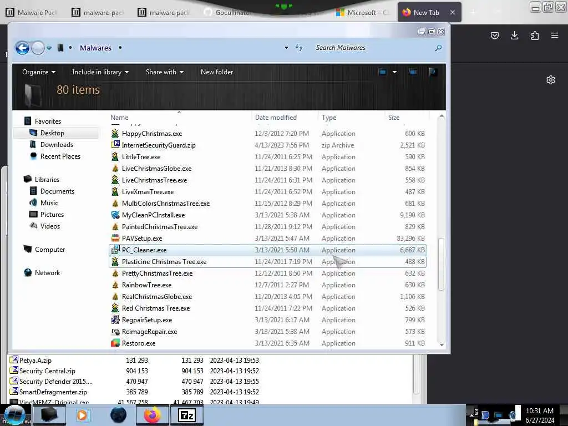Click the Forward navigation button in Explorer

38,48
